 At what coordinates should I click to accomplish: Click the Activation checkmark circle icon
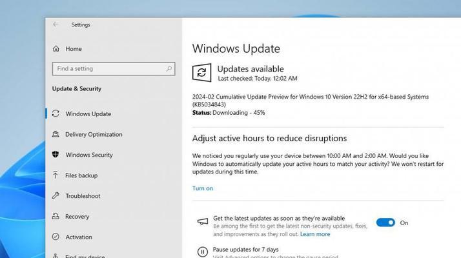click(x=56, y=237)
